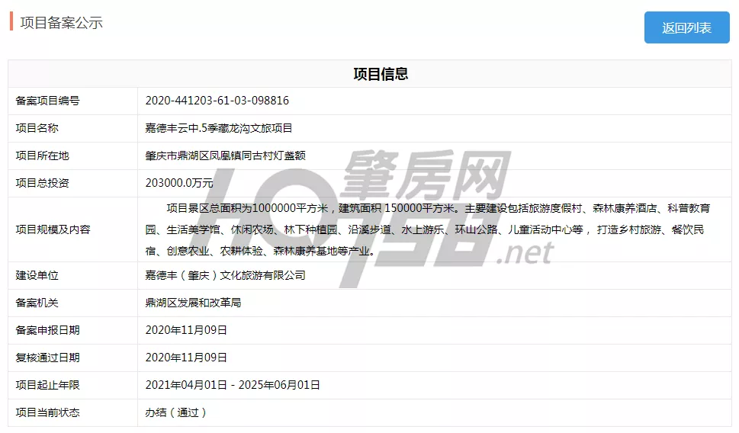Click the 项目所在地 row label
This screenshot has height=433, width=739.
click(42, 156)
